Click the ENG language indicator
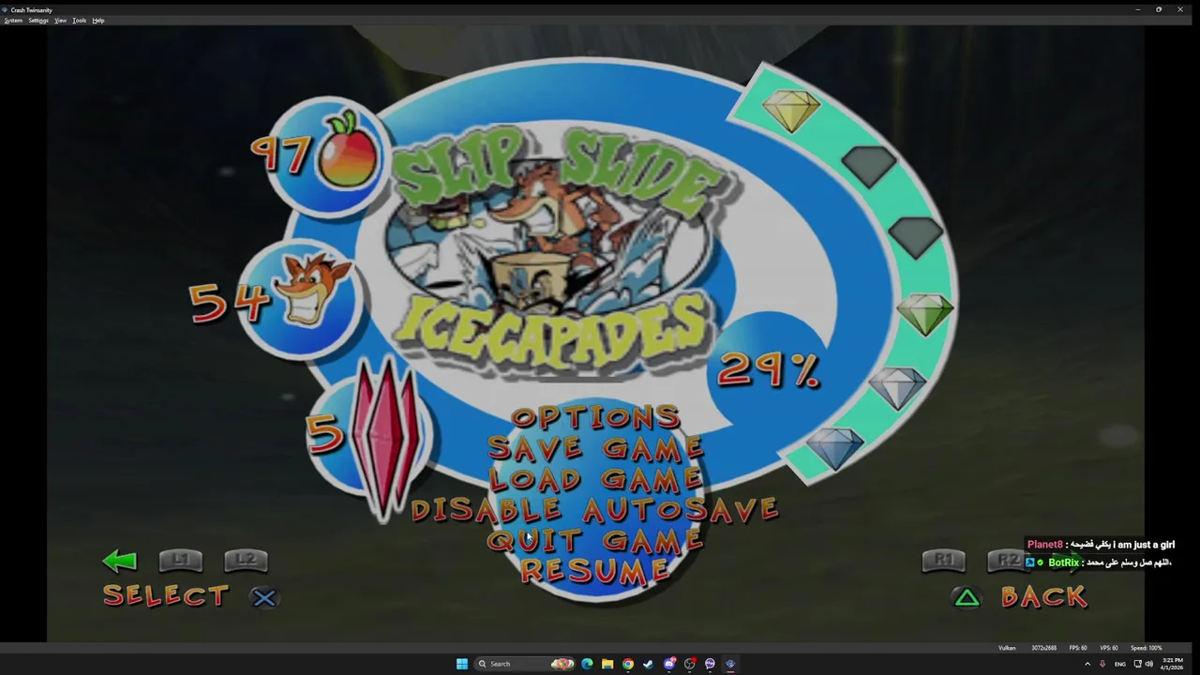Screen dimensions: 1200x675 (1119, 664)
